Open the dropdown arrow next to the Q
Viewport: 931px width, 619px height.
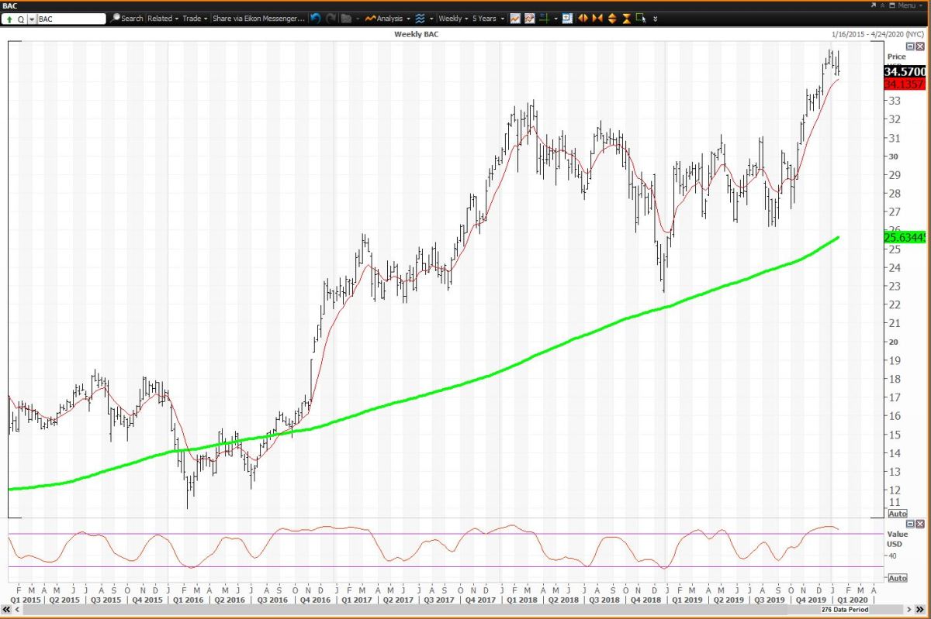(x=32, y=19)
